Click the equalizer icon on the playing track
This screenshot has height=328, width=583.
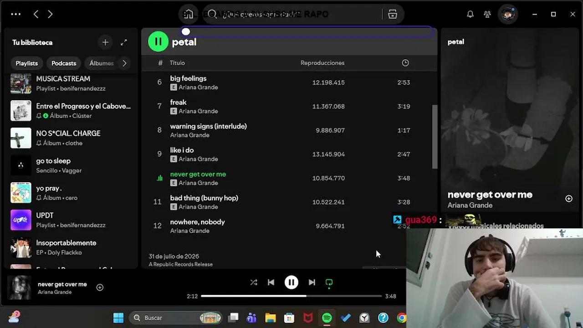pos(159,178)
